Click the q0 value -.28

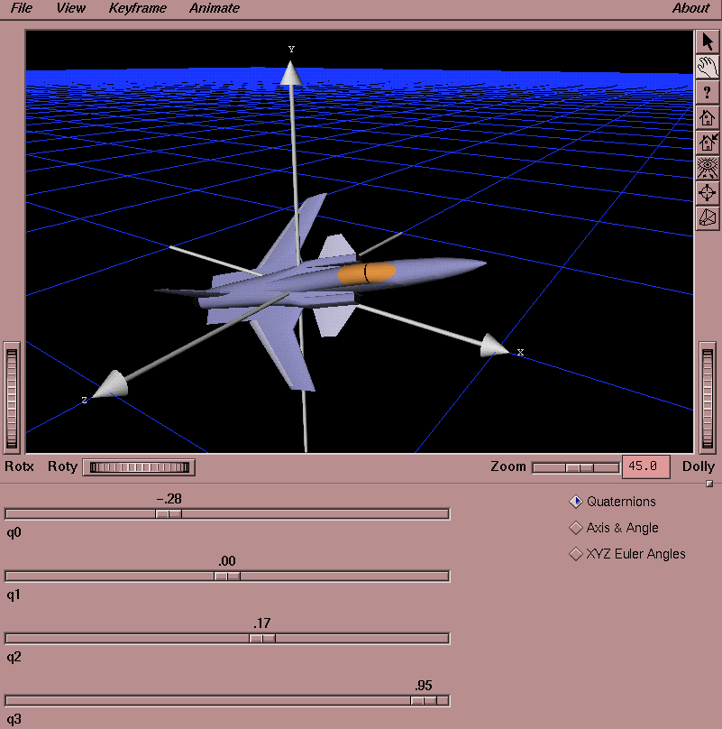[x=169, y=499]
